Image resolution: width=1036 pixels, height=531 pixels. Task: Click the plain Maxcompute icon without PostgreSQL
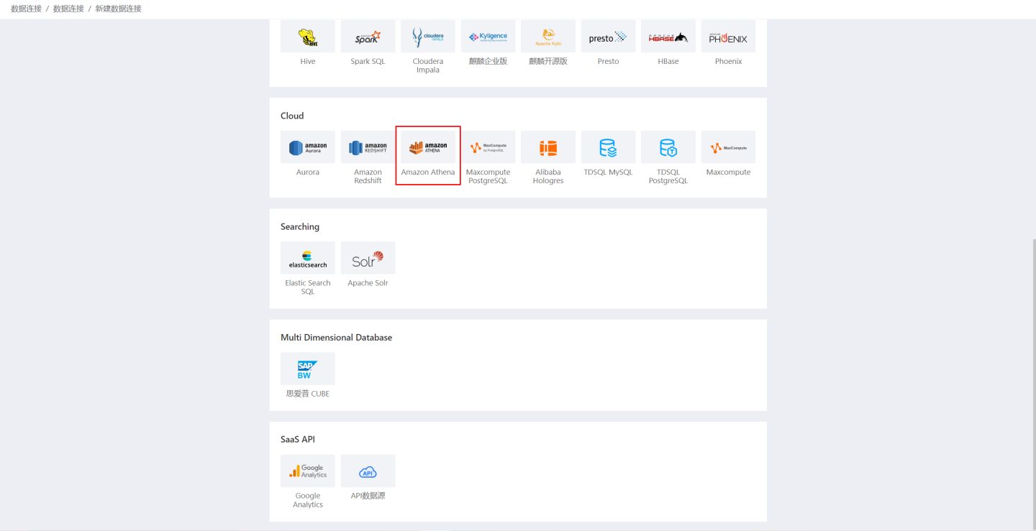tap(728, 147)
